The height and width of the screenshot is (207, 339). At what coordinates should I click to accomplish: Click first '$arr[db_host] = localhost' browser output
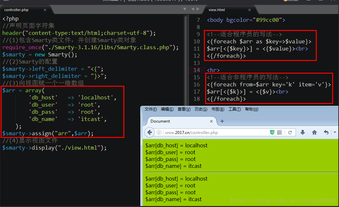[176, 146]
